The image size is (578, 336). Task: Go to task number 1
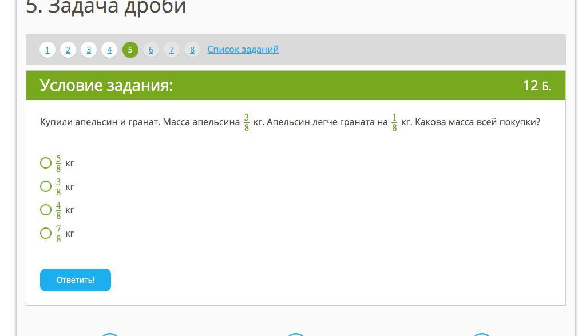coord(47,50)
